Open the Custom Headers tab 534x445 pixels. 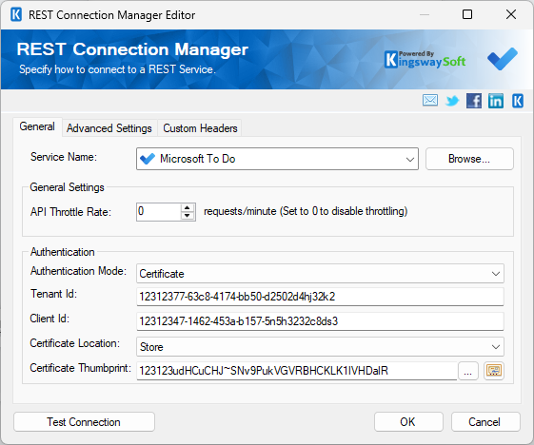pyautogui.click(x=200, y=128)
